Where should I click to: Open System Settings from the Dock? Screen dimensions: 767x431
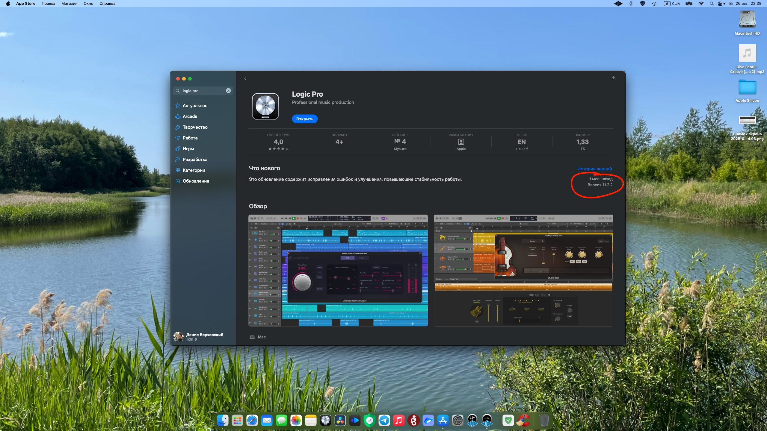click(458, 421)
